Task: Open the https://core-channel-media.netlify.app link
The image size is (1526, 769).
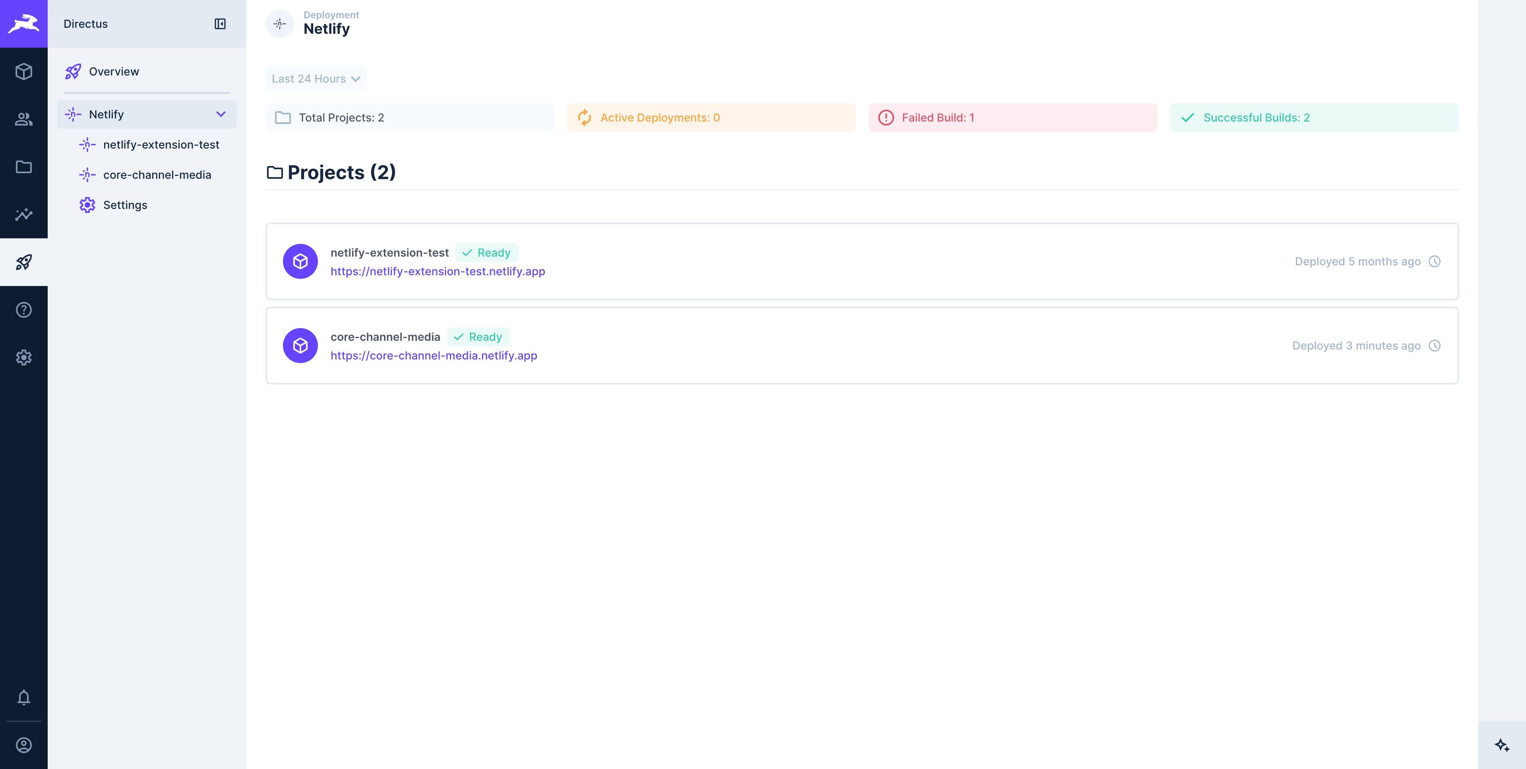Action: tap(434, 355)
